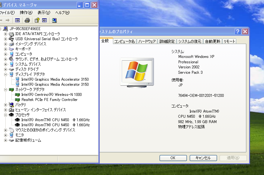Image resolution: width=264 pixels, height=175 pixels.
Task: Click the printer icon in the toolbar
Action: 27,20
